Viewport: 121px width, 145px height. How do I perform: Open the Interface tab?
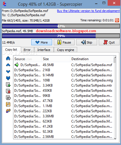[x=44, y=50]
